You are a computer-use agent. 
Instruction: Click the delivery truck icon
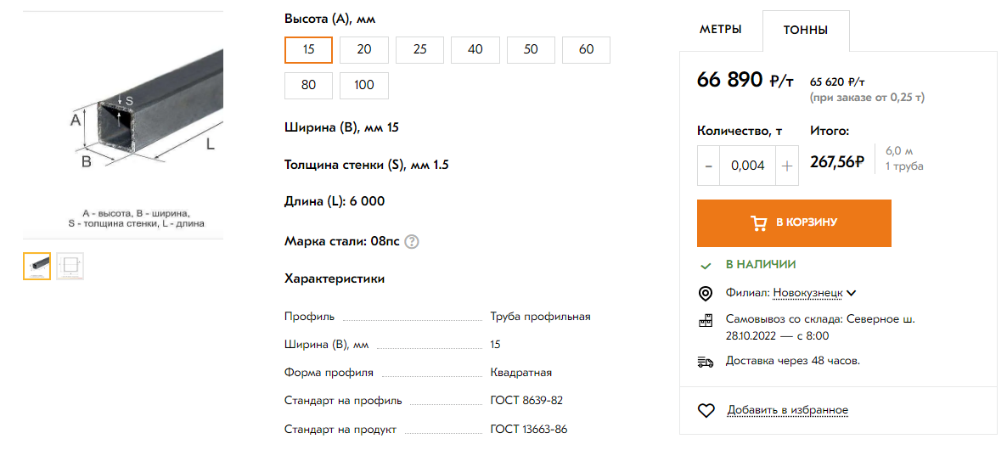tap(705, 362)
